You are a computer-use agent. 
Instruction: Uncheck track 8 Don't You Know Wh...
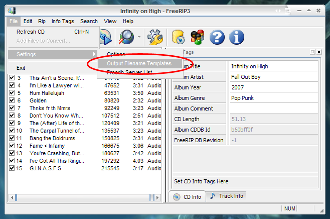12,116
